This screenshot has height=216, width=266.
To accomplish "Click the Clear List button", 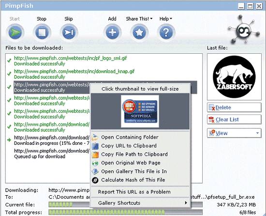I will 234,120.
